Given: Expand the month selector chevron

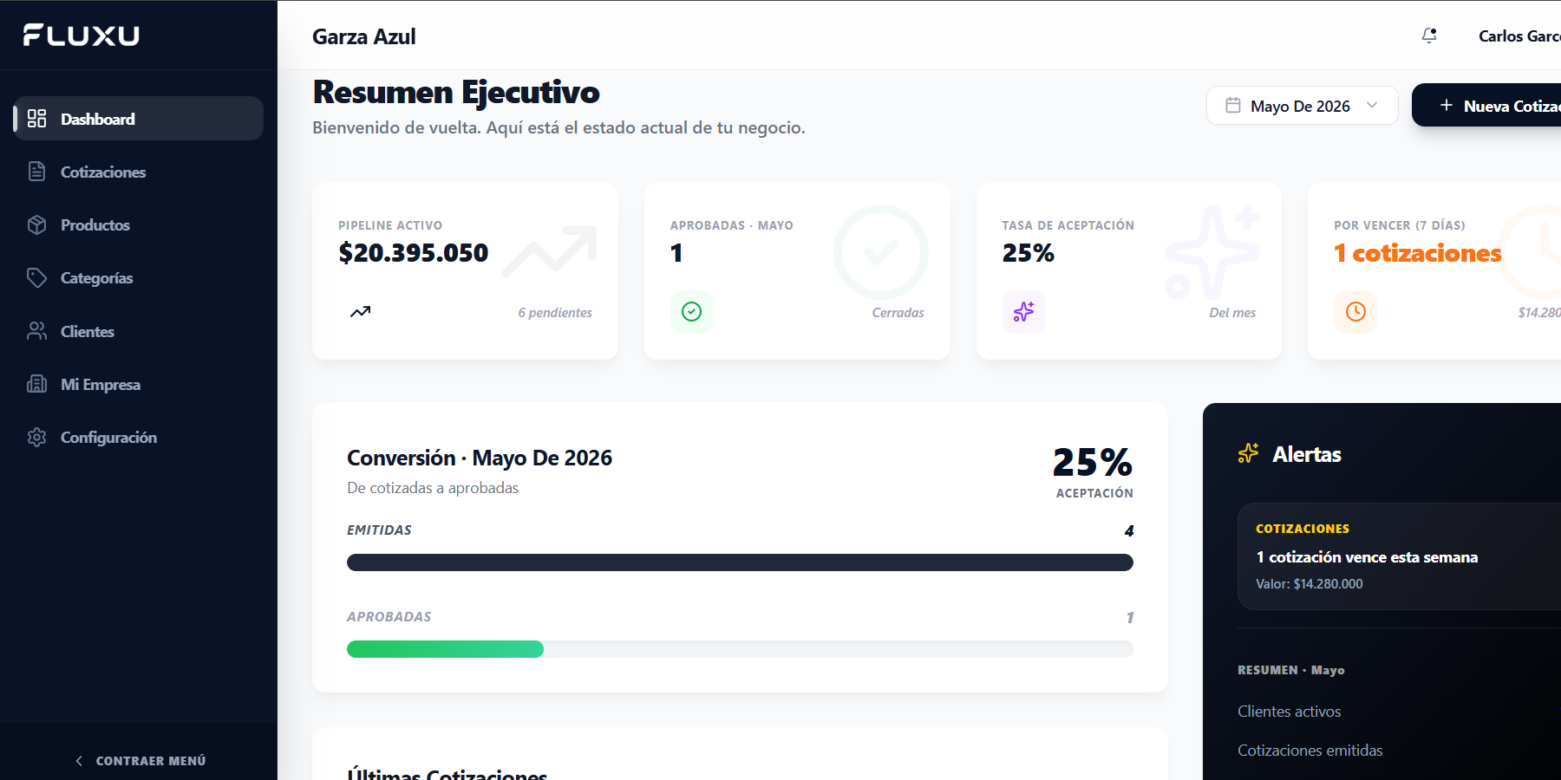Looking at the screenshot, I should pyautogui.click(x=1372, y=106).
